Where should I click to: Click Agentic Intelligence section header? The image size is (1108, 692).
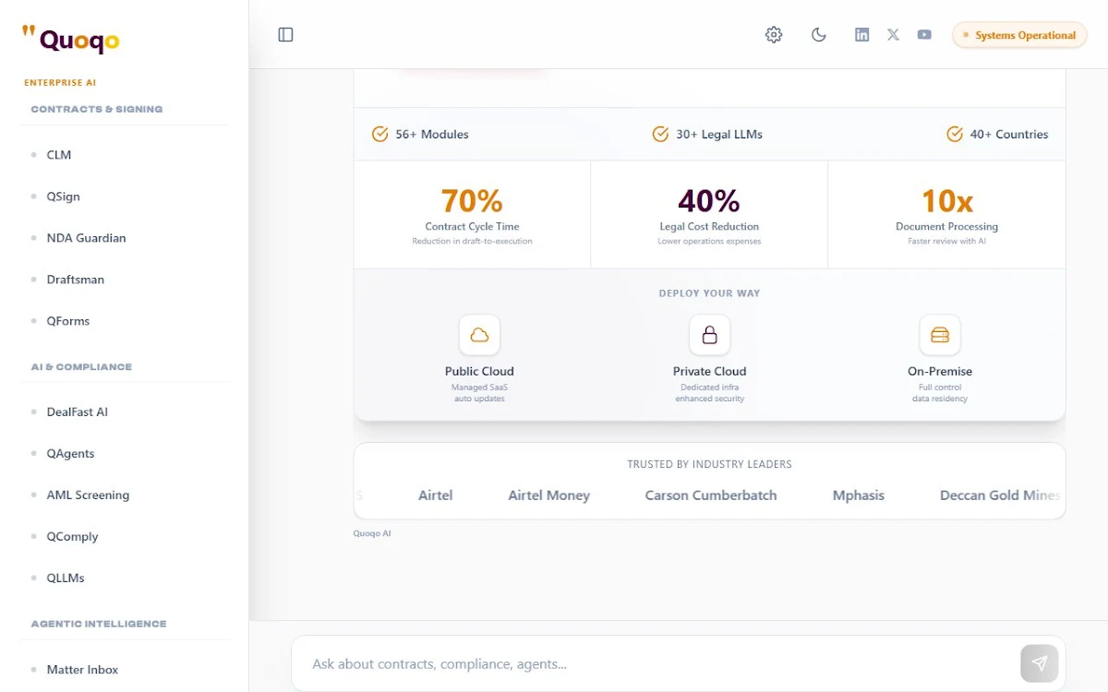click(x=99, y=624)
